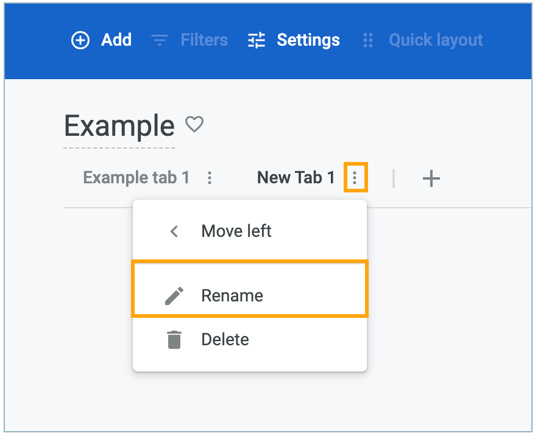535x436 pixels.
Task: Edit the Example dashboard title
Action: pos(119,126)
